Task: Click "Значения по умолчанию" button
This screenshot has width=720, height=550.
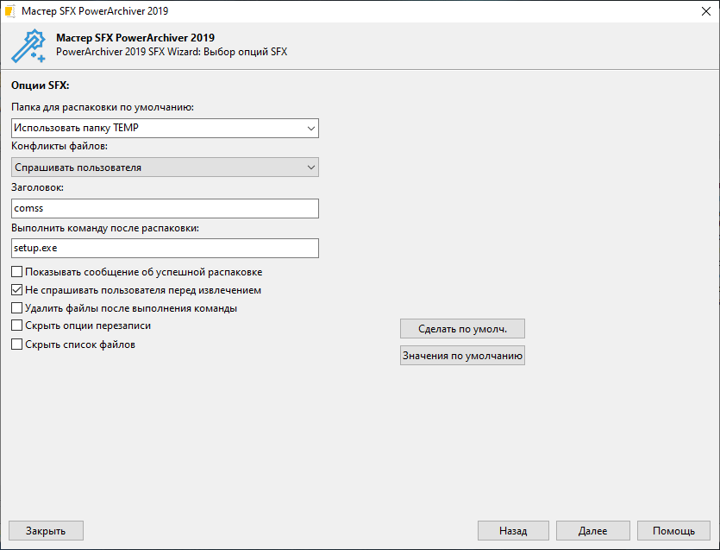Action: pos(462,356)
